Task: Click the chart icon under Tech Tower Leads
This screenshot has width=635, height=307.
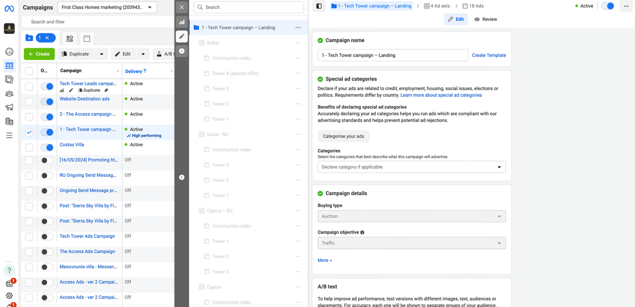Action: [62, 91]
